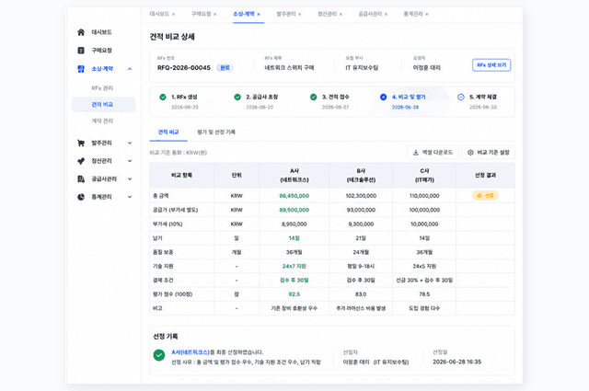
Task: Click green check of step 2. 공급사 초청
Action: [237, 97]
